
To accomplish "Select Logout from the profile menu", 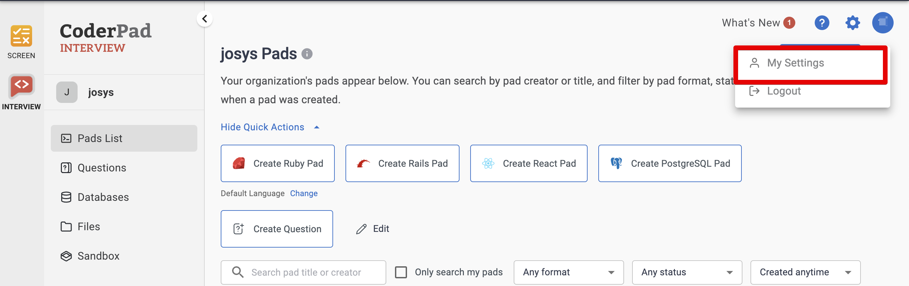I will (x=783, y=91).
